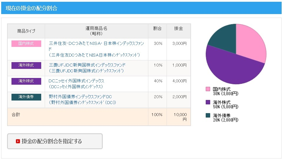
Task: Click the 運用商品名 column header
Action: (x=96, y=31)
